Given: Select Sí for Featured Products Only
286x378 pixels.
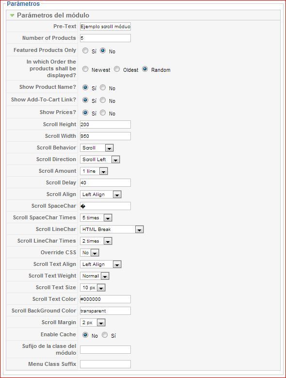Looking at the screenshot, I should pyautogui.click(x=85, y=50).
